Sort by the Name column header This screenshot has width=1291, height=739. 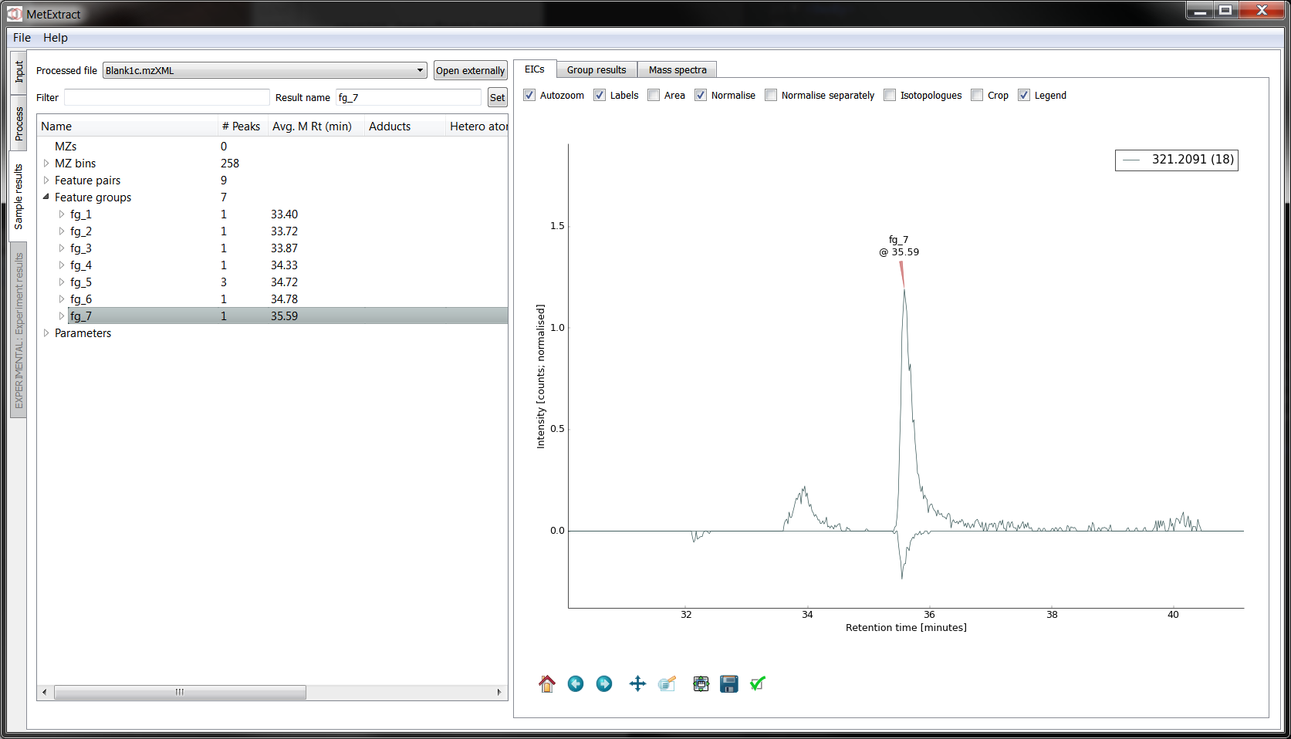tap(127, 127)
